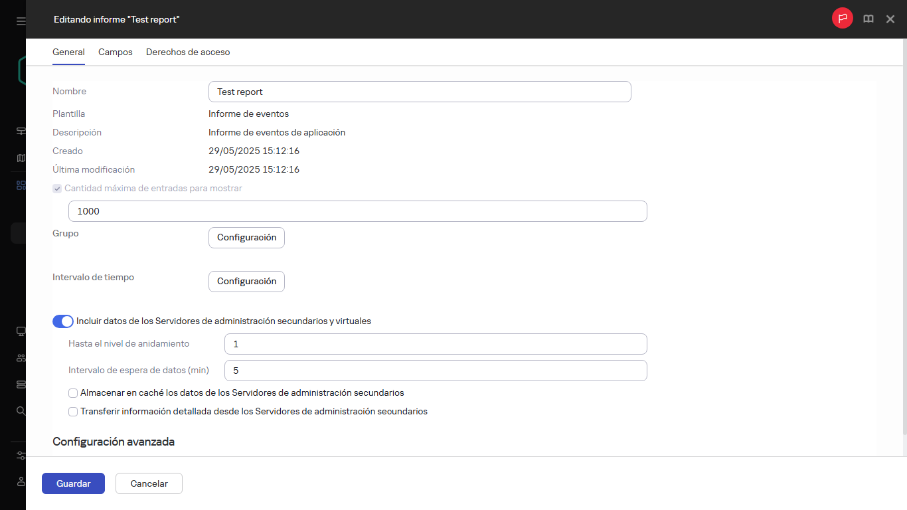This screenshot has width=907, height=510.
Task: Open the hamburger main menu icon
Action: point(21,21)
